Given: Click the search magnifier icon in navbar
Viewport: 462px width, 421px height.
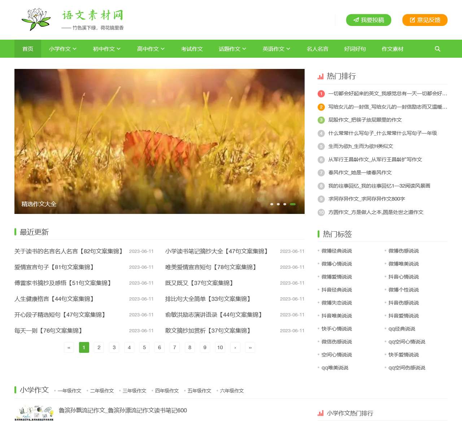Looking at the screenshot, I should click(x=437, y=49).
